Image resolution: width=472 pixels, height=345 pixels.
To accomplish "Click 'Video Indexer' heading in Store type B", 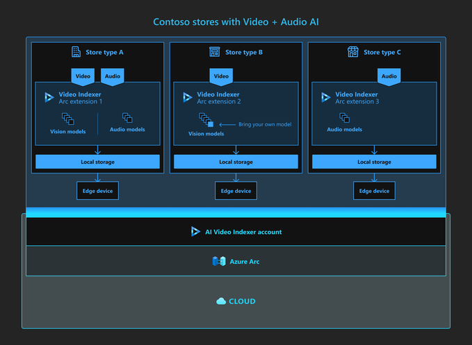I will (218, 94).
